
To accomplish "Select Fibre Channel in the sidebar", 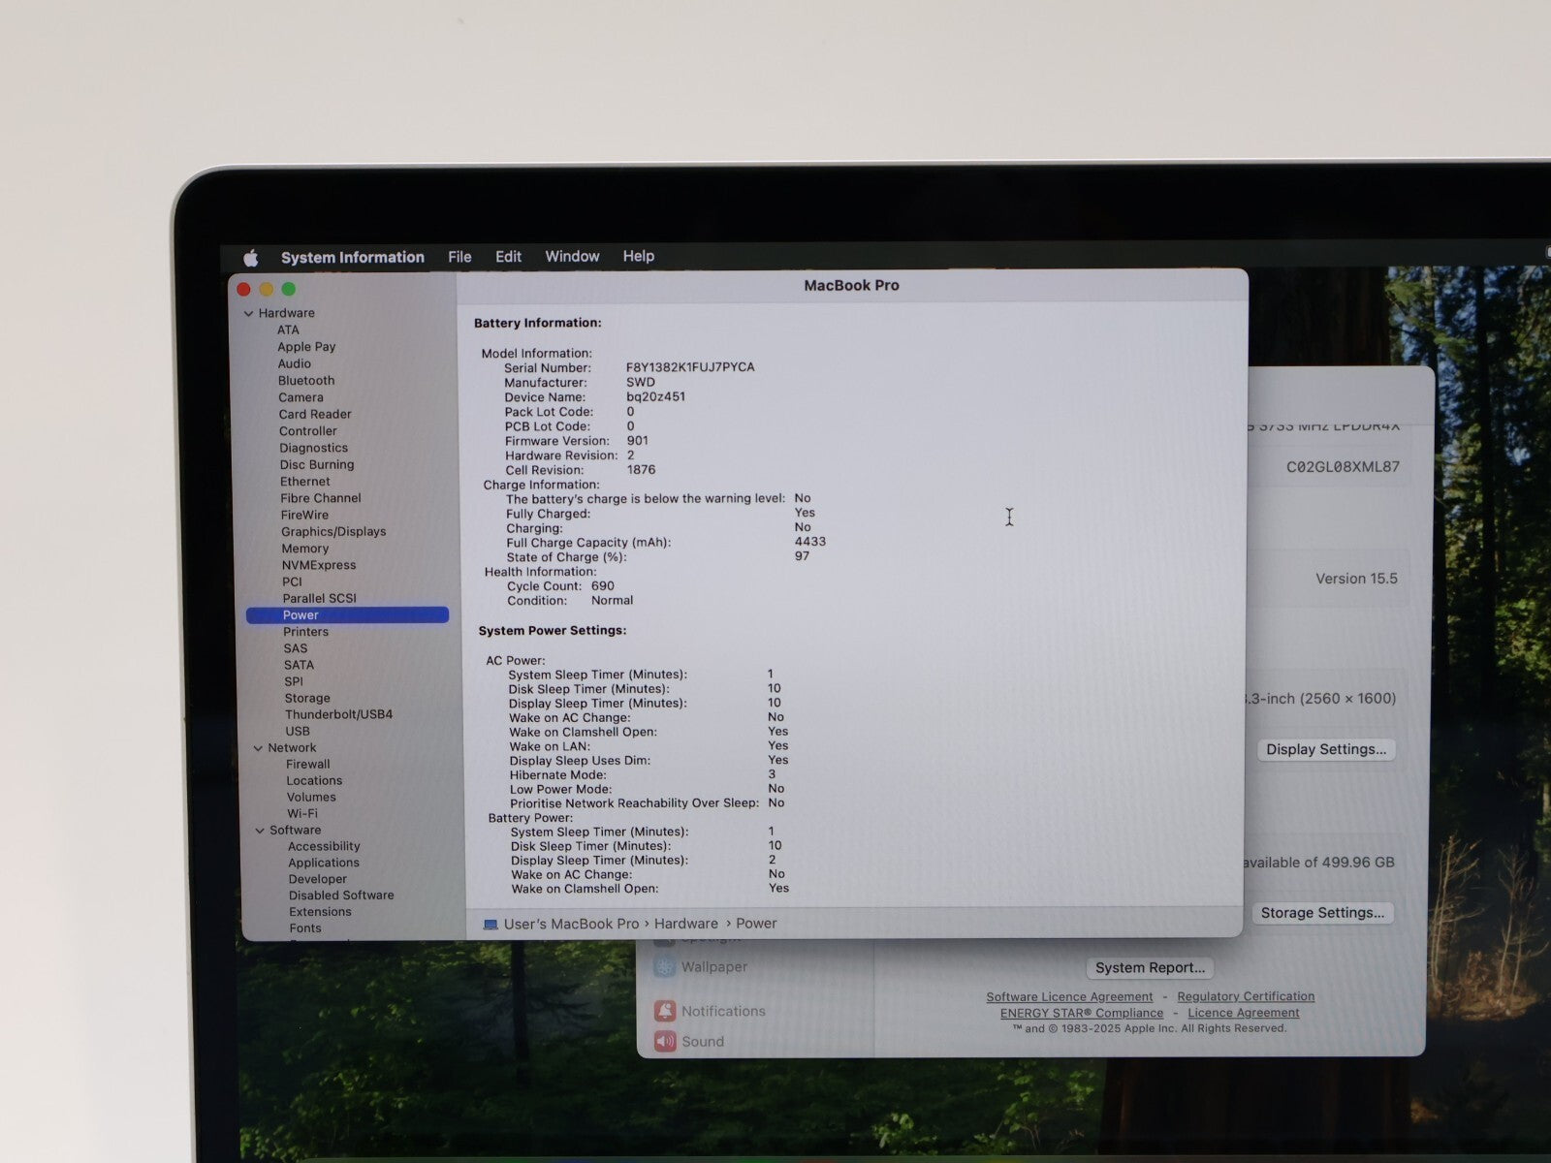I will tap(321, 498).
